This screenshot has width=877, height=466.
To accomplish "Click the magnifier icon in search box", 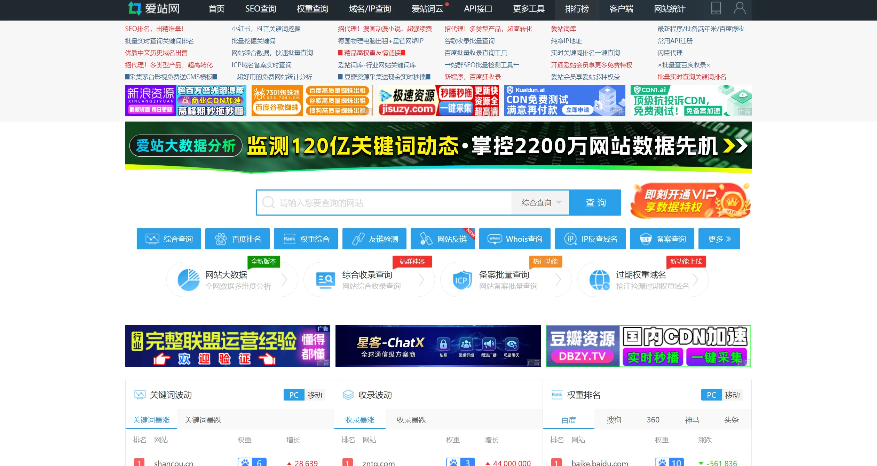I will [x=268, y=202].
